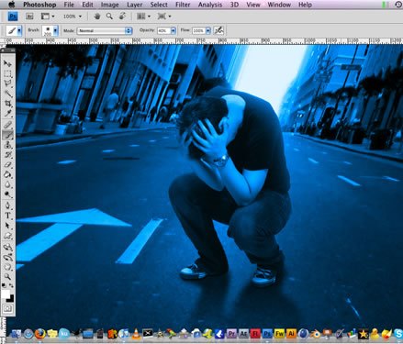Select the Horizontal Type tool

[x=7, y=216]
